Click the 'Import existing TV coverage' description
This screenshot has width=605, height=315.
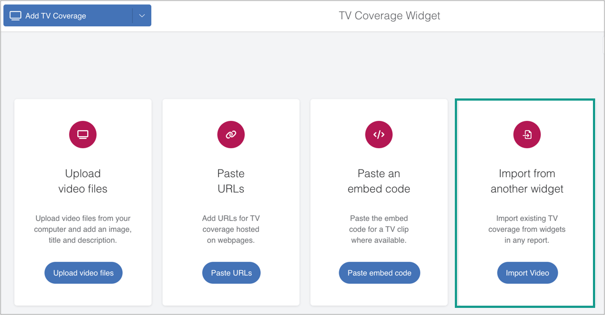(x=527, y=229)
